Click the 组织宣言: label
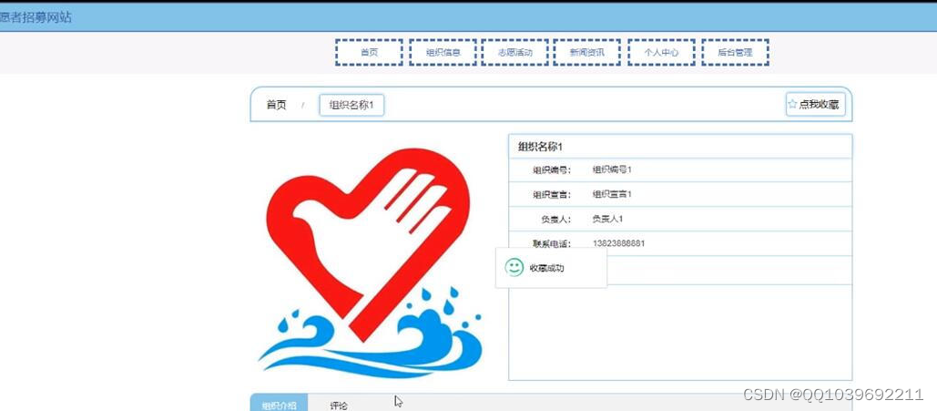The height and width of the screenshot is (411, 937). (552, 194)
